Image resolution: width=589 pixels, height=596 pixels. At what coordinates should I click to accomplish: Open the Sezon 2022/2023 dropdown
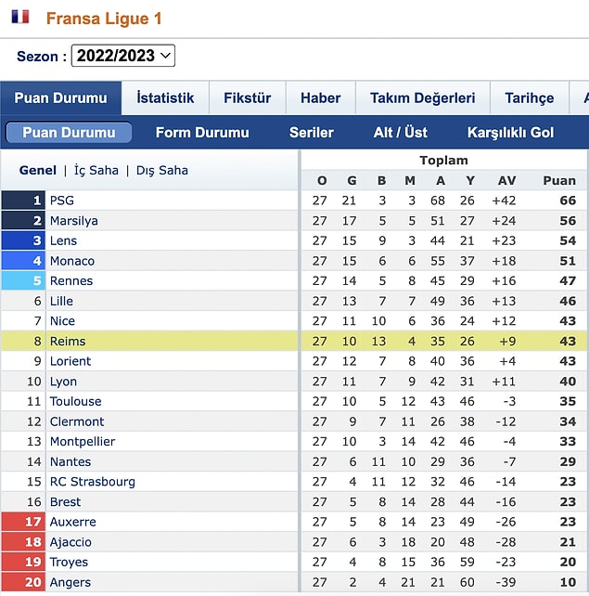click(123, 56)
